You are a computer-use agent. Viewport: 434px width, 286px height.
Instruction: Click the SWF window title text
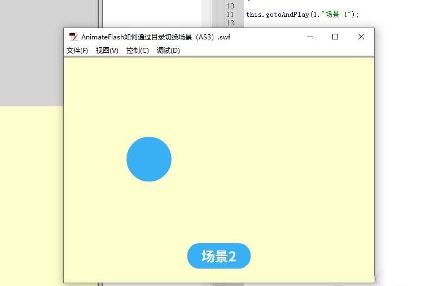(156, 37)
